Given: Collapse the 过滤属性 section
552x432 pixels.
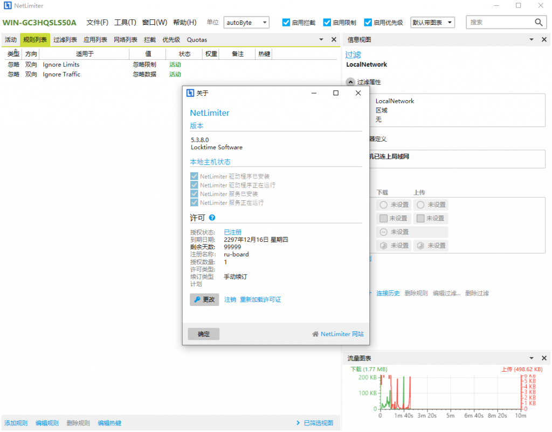Looking at the screenshot, I should click(x=351, y=82).
